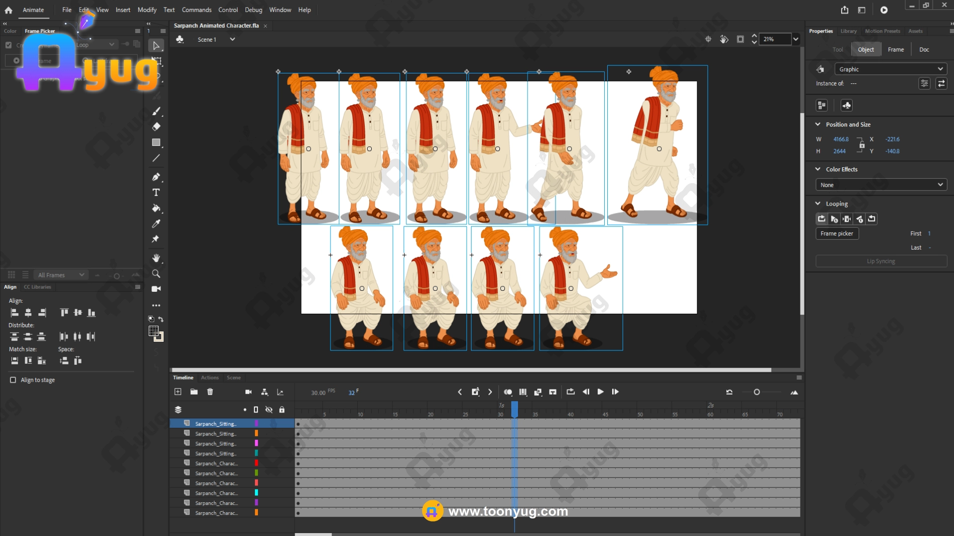
Task: Click the Camera tool icon
Action: click(x=156, y=289)
